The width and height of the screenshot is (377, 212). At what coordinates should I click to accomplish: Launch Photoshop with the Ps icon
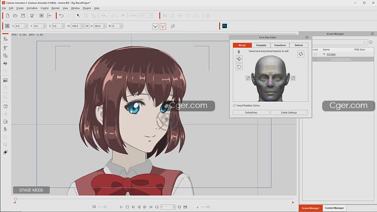pos(224,26)
